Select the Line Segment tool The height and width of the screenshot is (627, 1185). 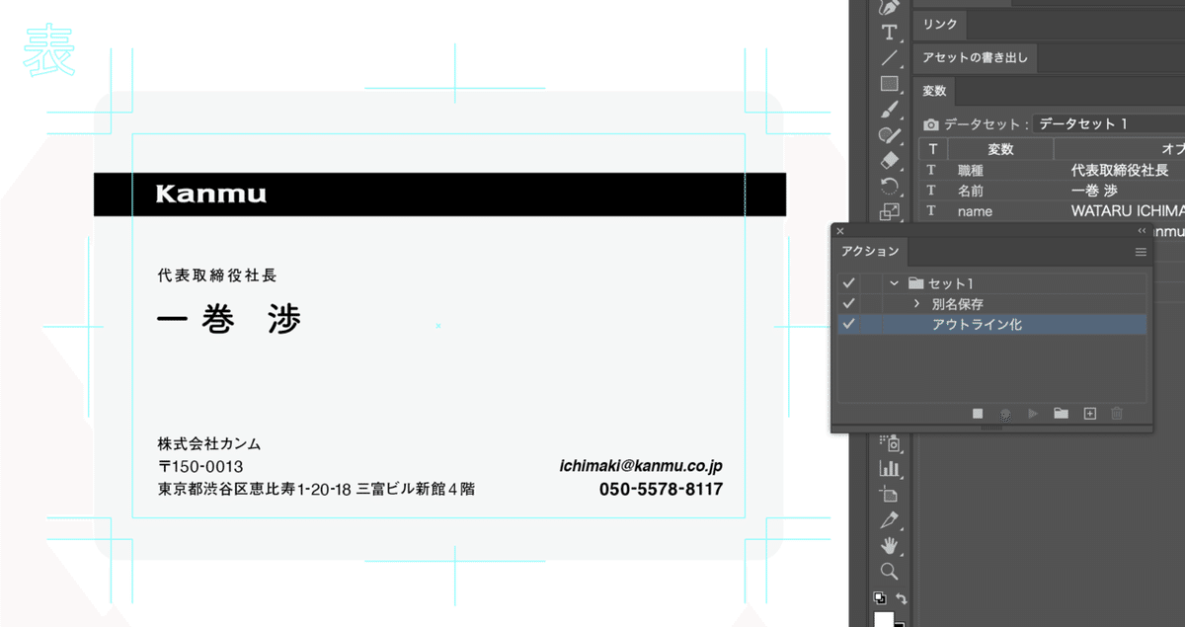pos(889,58)
